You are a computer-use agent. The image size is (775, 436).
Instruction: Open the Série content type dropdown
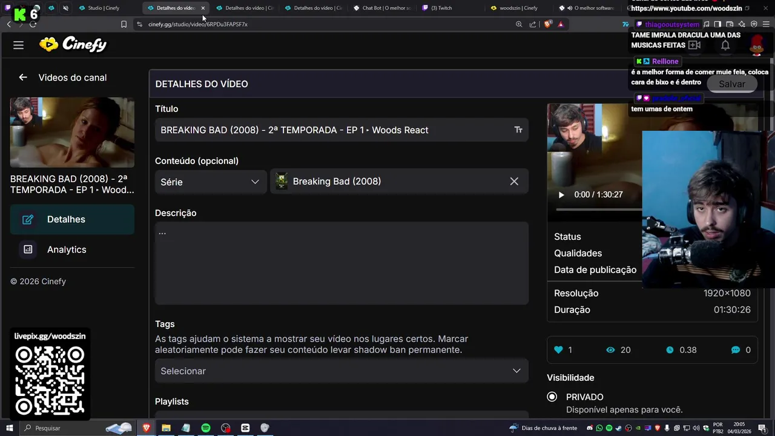point(210,182)
